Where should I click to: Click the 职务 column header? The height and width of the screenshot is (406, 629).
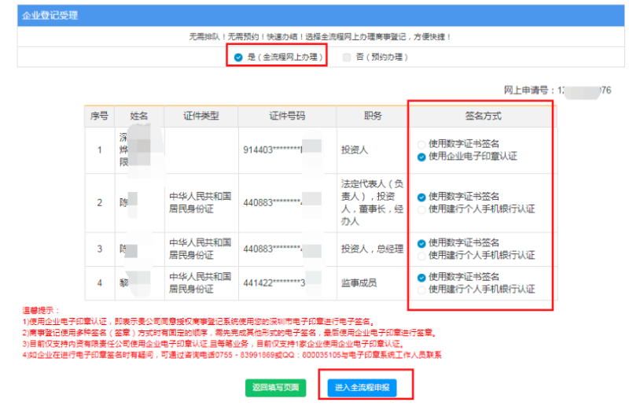pos(373,116)
